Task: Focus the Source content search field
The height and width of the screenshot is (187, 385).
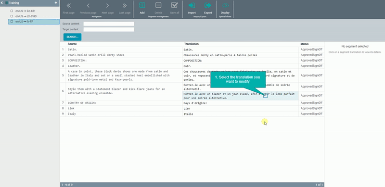Action: click(x=109, y=24)
